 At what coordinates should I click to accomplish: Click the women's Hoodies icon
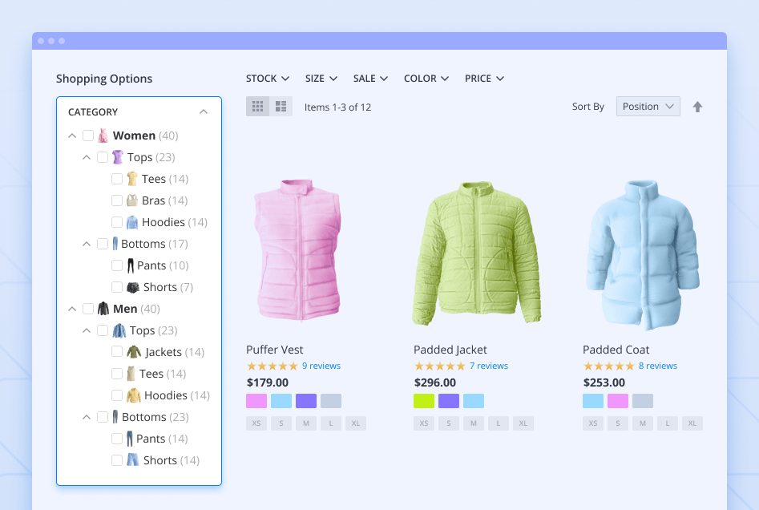click(132, 222)
